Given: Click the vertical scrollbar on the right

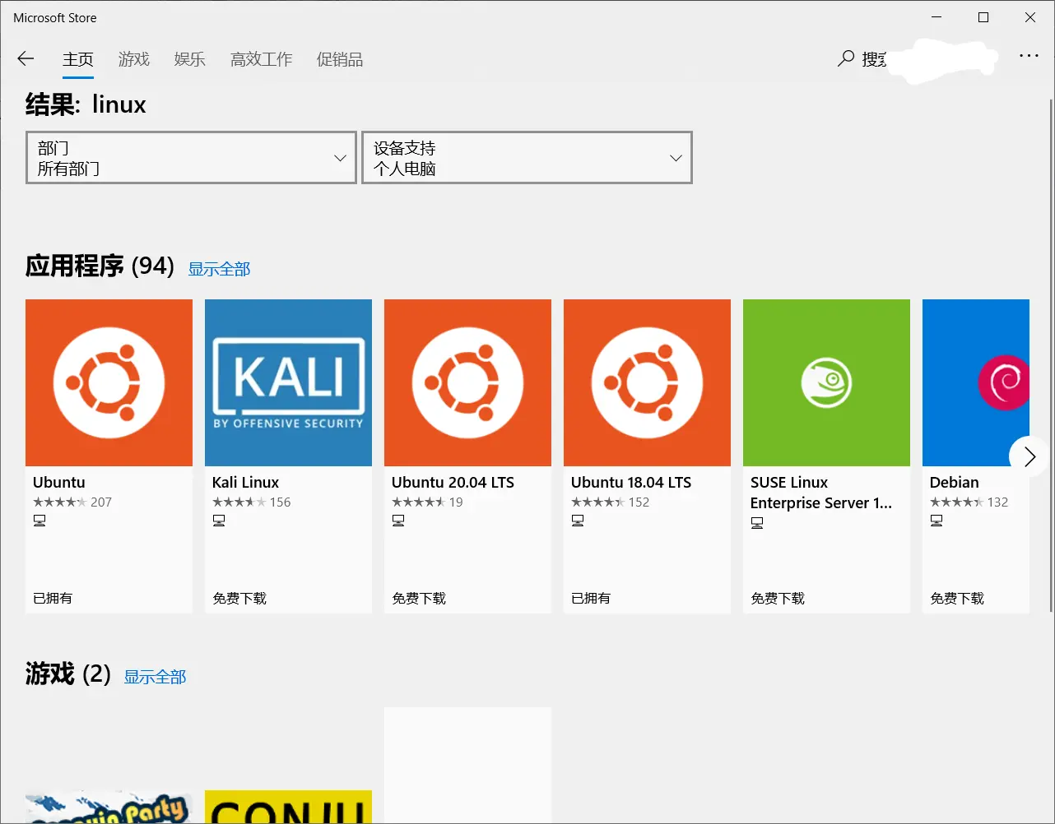Looking at the screenshot, I should [x=1050, y=355].
